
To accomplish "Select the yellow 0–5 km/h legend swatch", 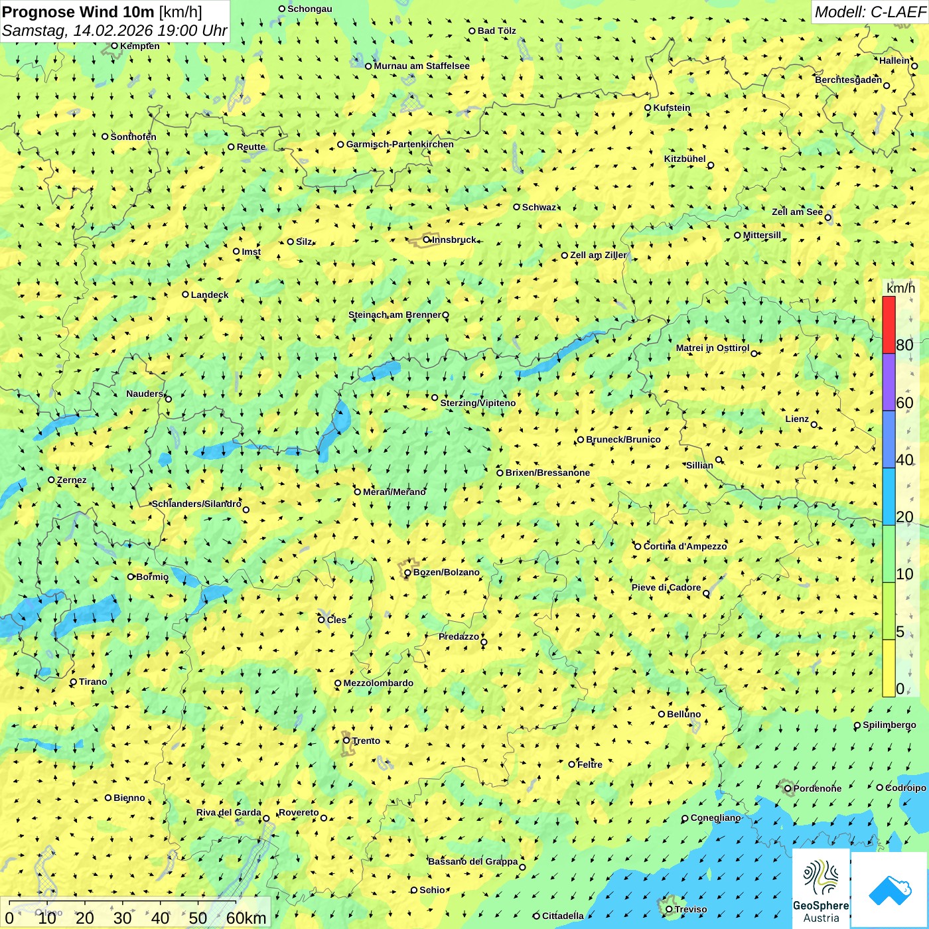I will pyautogui.click(x=889, y=668).
